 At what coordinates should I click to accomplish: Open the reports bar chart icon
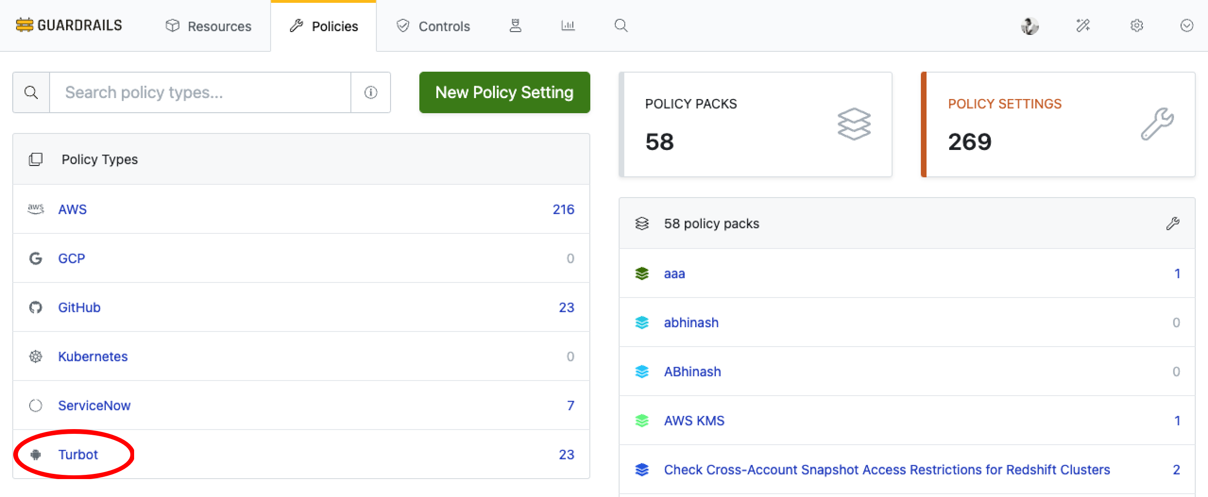click(568, 25)
